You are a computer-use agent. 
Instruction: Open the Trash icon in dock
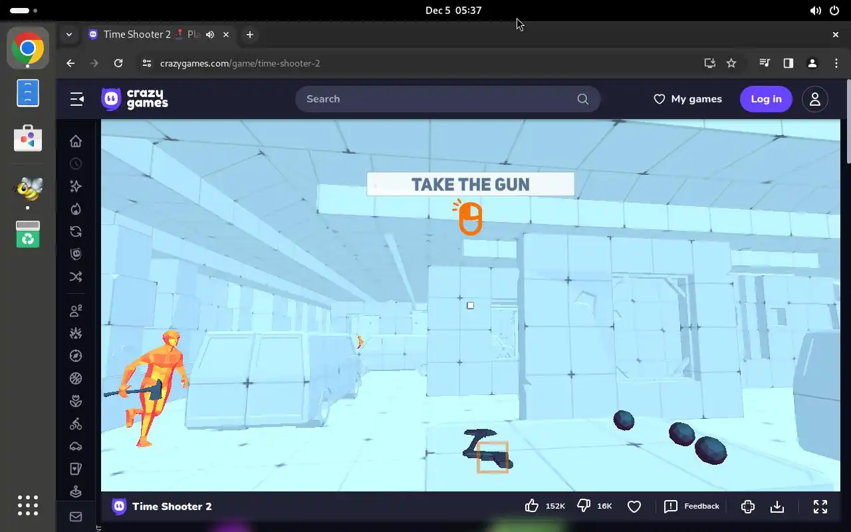pyautogui.click(x=28, y=234)
